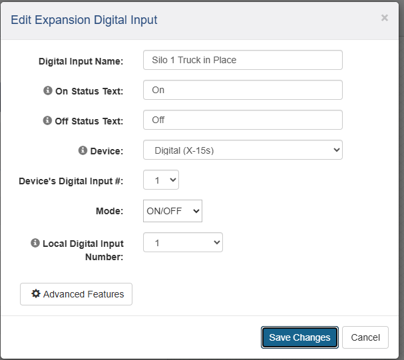This screenshot has width=404, height=360.
Task: Click the info icon beside Off Status Text
Action: pyautogui.click(x=47, y=120)
